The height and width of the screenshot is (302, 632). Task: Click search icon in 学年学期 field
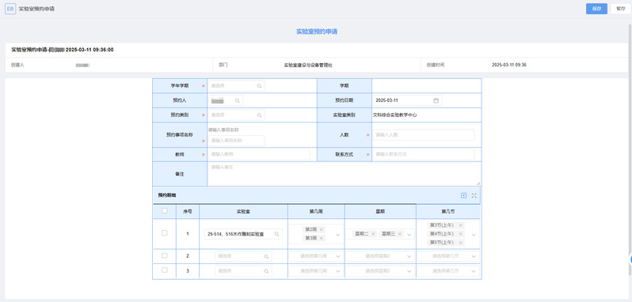[x=259, y=85]
